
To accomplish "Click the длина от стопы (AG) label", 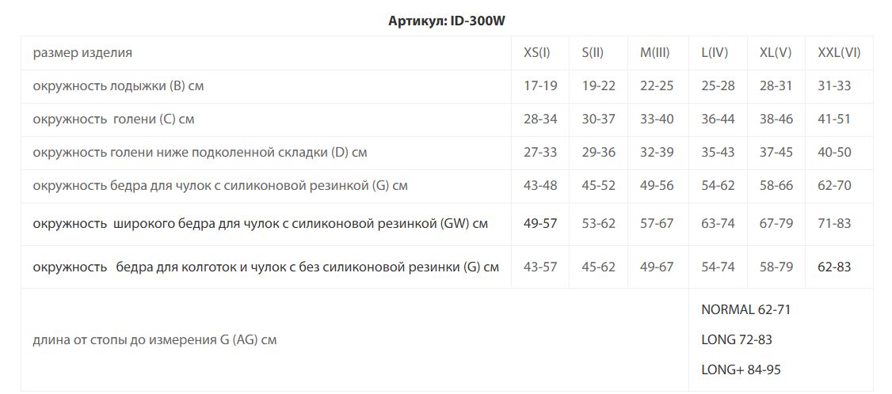I will 154,340.
